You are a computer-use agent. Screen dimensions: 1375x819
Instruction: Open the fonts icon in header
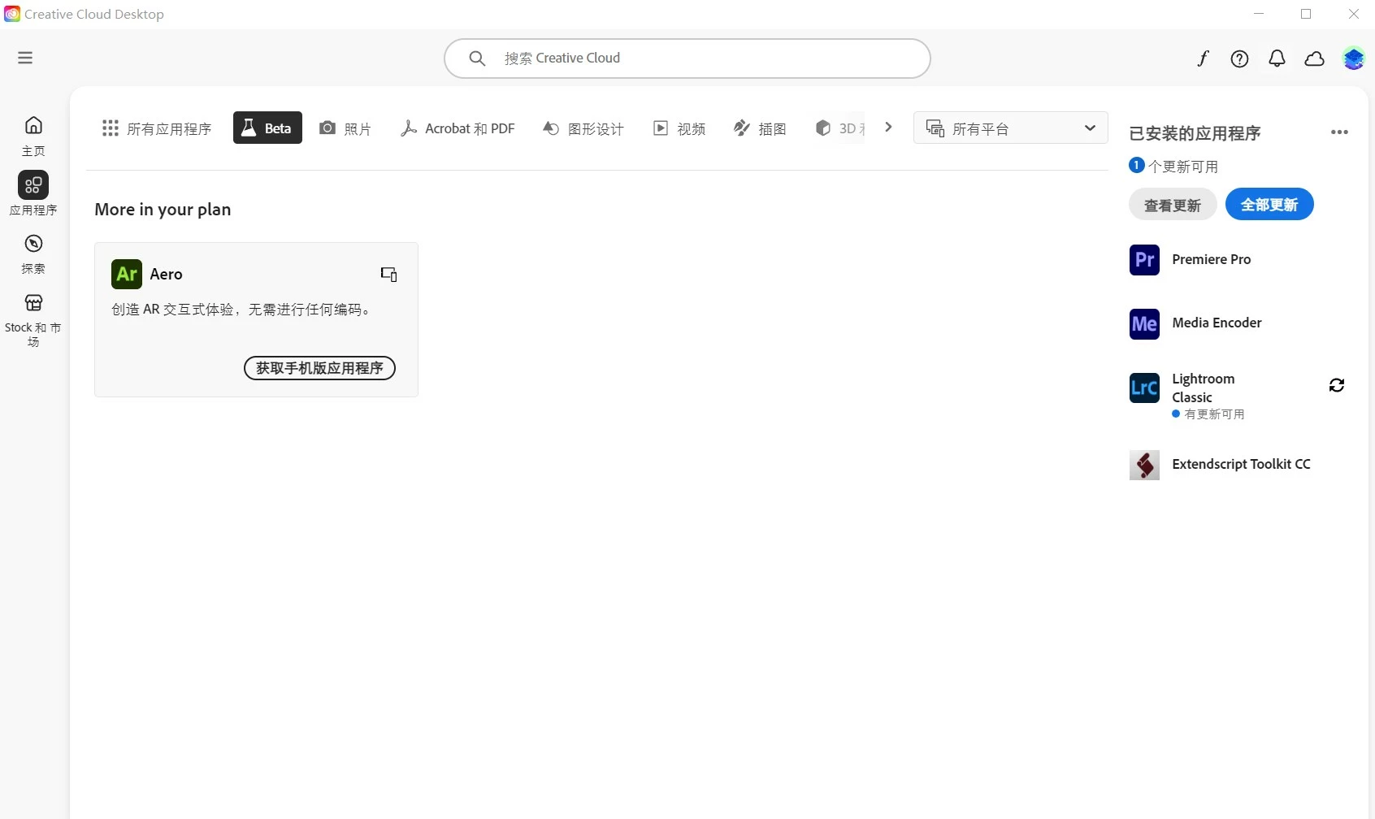[1203, 58]
